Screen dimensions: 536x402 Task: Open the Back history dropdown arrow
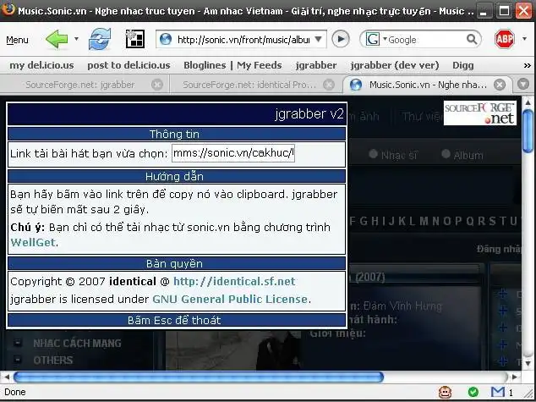[x=77, y=39]
